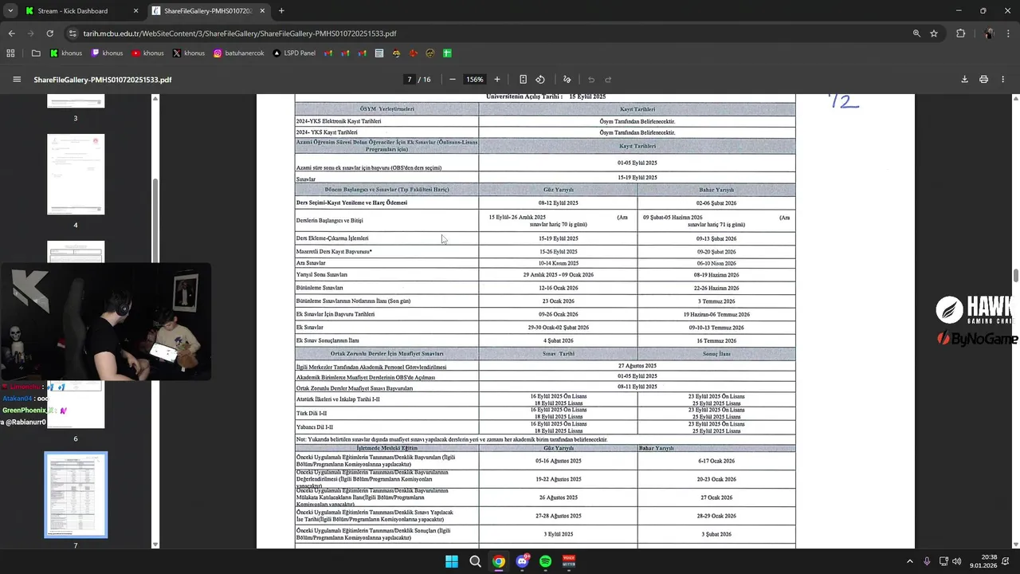1020x574 pixels.
Task: Click the 156% zoom level field
Action: [x=475, y=80]
